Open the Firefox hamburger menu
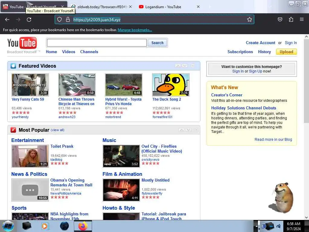This screenshot has width=309, height=232. [x=302, y=19]
